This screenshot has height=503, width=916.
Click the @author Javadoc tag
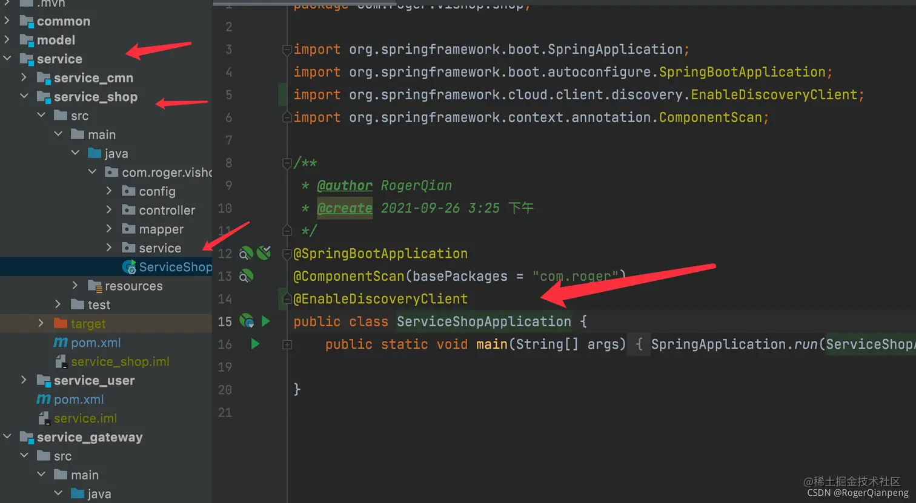tap(345, 185)
